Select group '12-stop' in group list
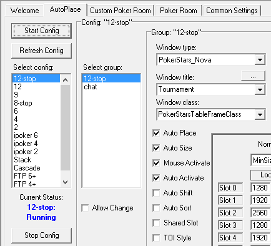 point(111,79)
